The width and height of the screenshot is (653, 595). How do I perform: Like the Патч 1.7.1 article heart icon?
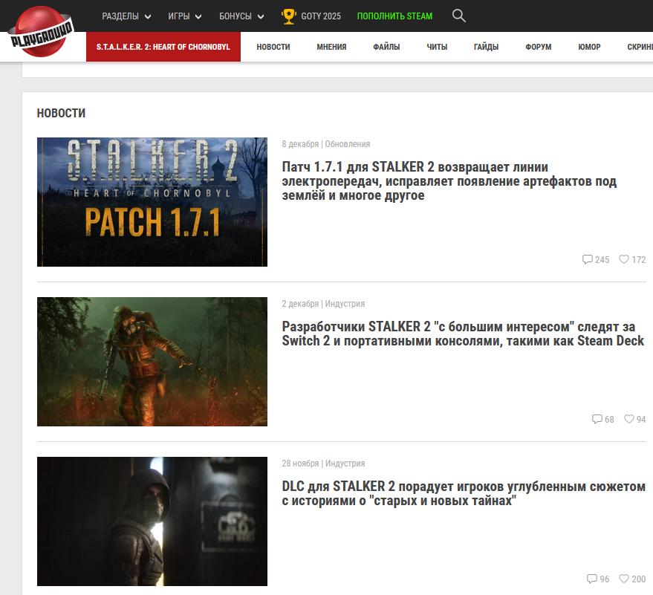(624, 259)
